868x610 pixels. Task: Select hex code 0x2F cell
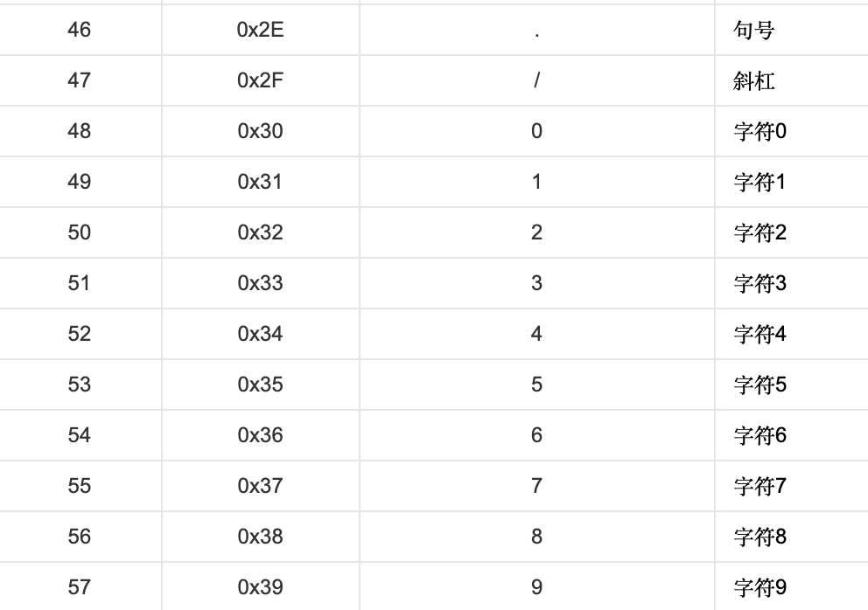click(x=260, y=80)
